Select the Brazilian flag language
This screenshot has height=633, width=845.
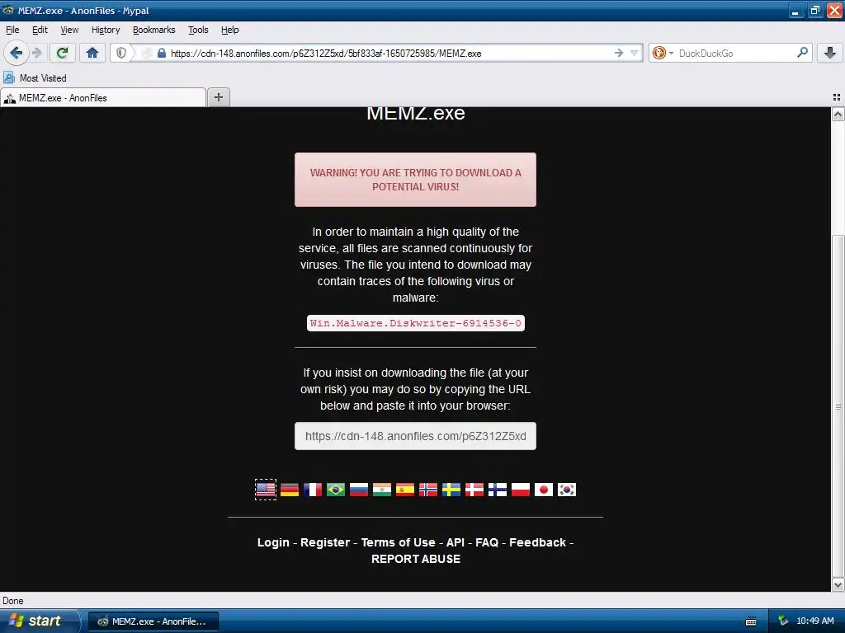click(336, 490)
